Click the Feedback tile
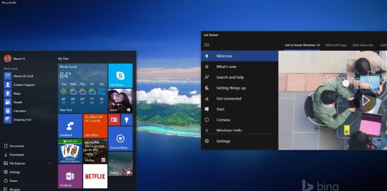Image resolution: width=387 pixels, height=191 pixels. click(x=70, y=126)
